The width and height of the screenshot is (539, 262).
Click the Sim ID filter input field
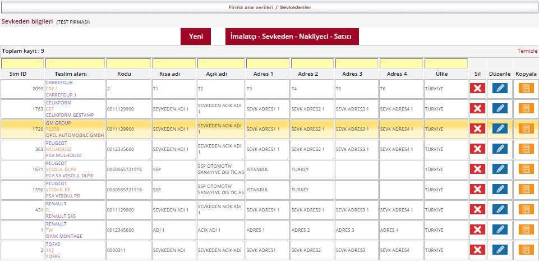point(22,63)
